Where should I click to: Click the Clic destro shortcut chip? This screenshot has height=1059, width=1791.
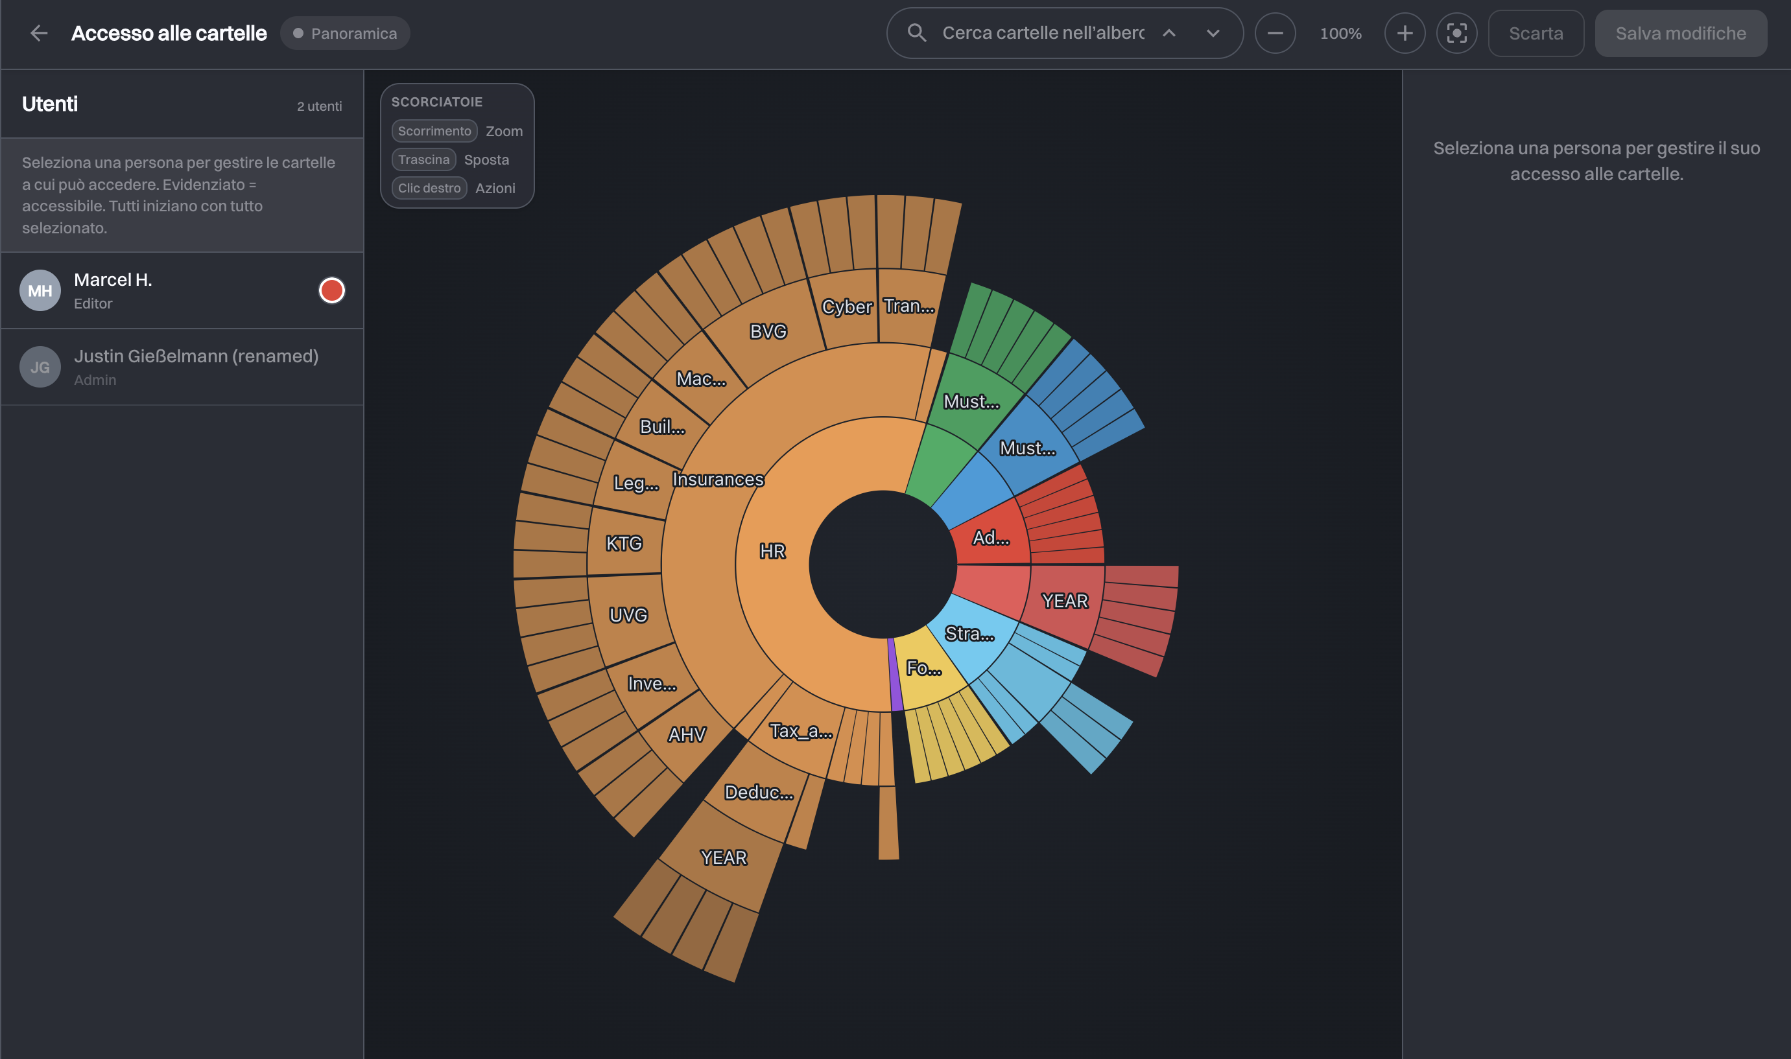[x=429, y=188]
